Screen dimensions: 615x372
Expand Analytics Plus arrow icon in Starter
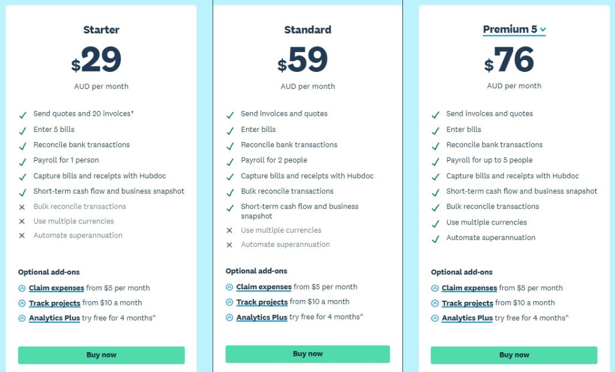[22, 318]
